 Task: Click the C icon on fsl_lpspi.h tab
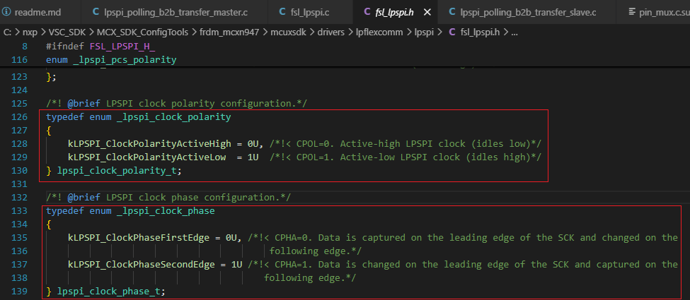(367, 12)
